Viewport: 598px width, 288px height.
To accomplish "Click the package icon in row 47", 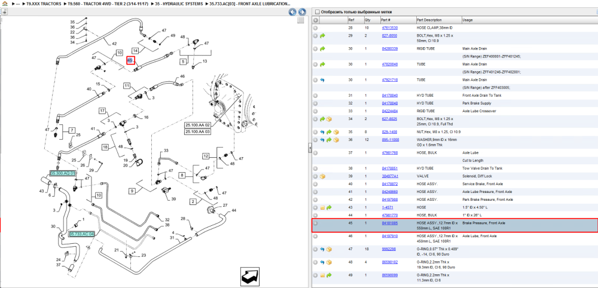I will [329, 249].
